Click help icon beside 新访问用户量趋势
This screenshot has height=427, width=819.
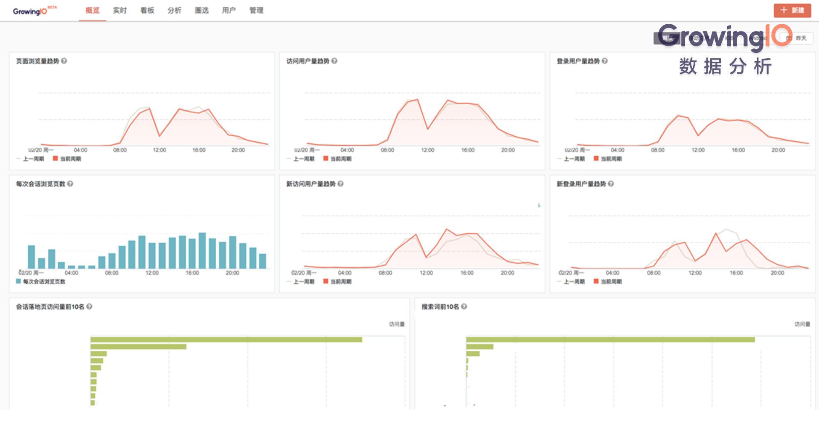(x=340, y=183)
